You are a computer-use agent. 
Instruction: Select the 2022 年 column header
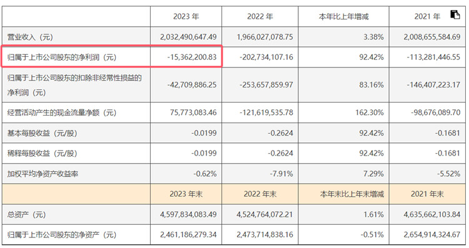pyautogui.click(x=260, y=16)
